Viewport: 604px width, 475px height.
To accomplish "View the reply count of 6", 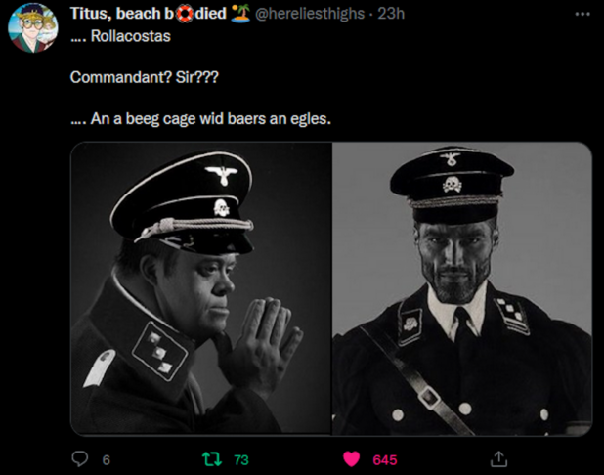I will pyautogui.click(x=106, y=459).
